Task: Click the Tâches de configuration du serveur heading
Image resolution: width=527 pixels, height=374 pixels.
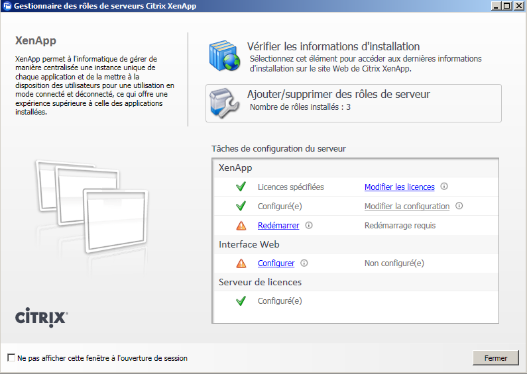Action: click(x=278, y=149)
